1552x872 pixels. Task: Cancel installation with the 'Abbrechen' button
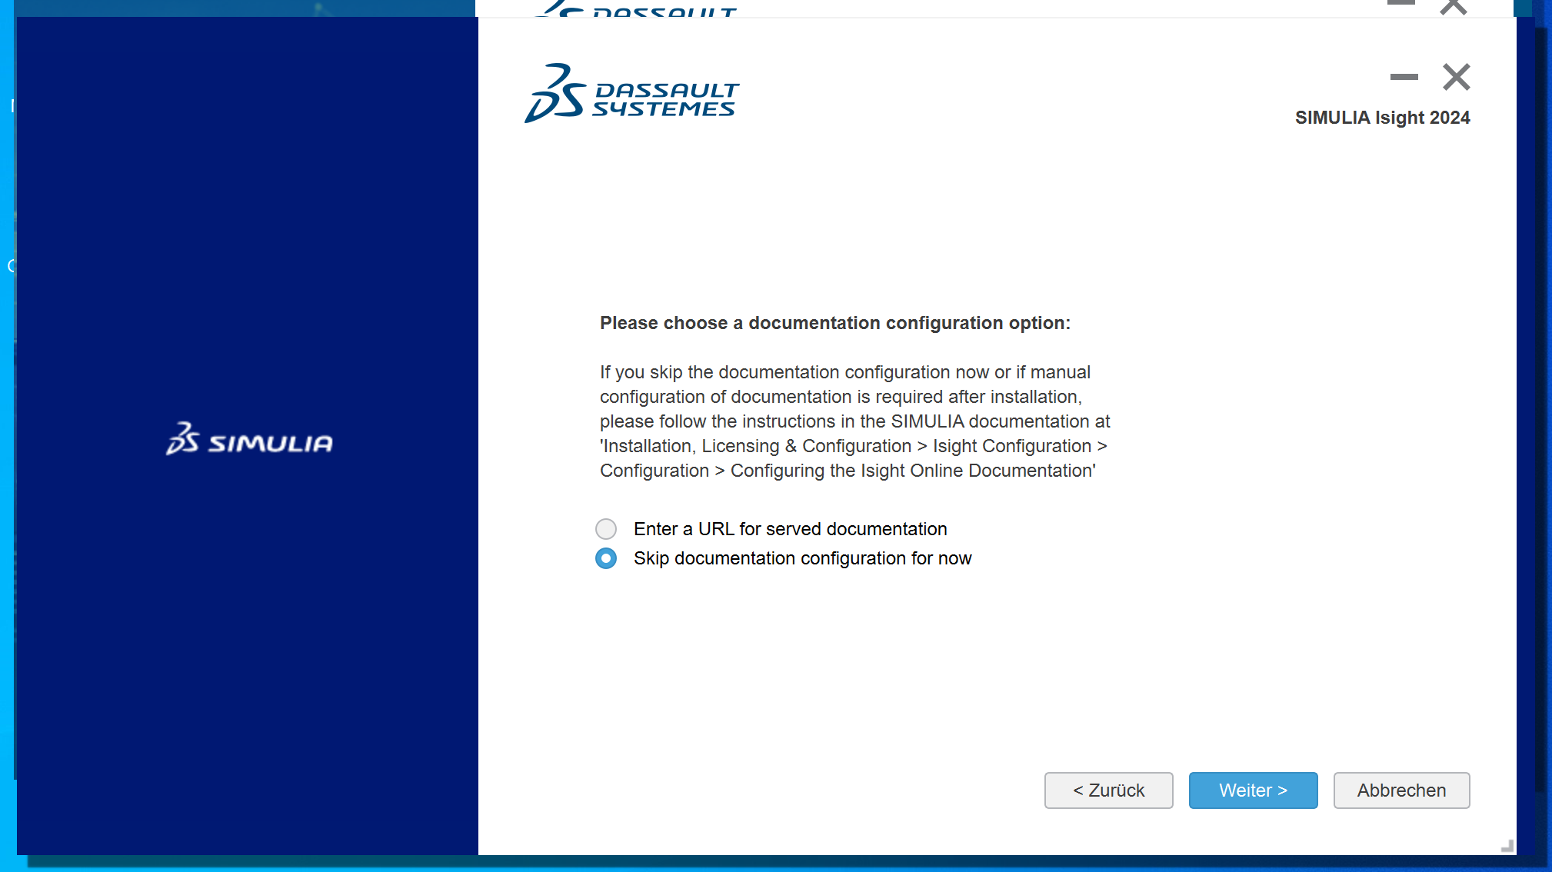coord(1401,790)
